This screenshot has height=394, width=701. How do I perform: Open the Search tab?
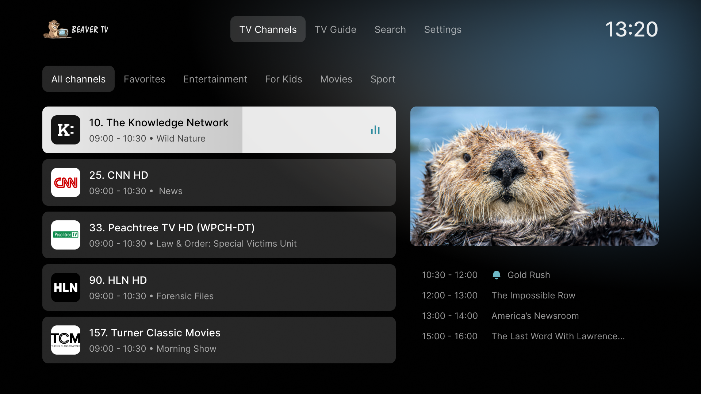pyautogui.click(x=390, y=29)
